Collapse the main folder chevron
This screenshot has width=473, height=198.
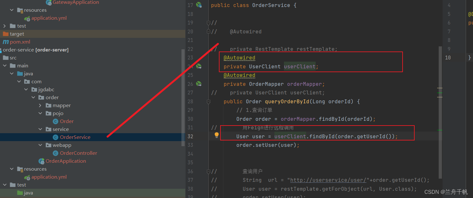point(5,66)
